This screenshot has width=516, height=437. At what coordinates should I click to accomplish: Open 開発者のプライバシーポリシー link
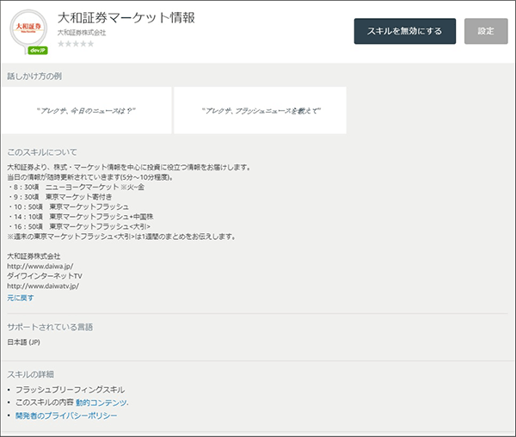tap(66, 415)
